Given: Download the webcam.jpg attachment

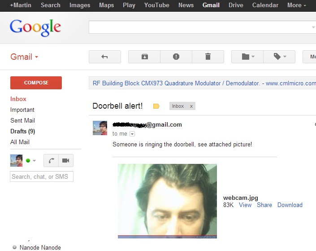Looking at the screenshot, I should pyautogui.click(x=290, y=205).
